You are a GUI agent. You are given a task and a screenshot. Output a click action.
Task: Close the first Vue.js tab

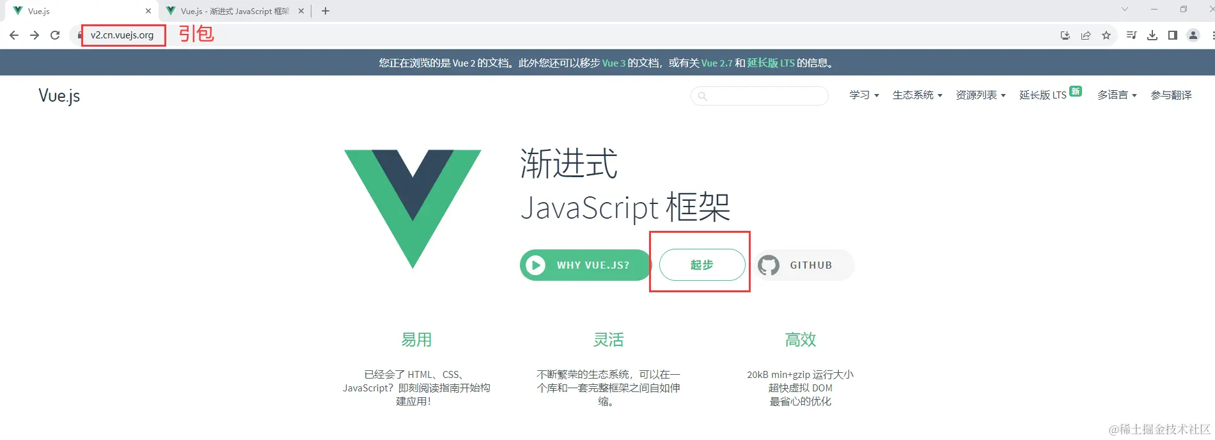pyautogui.click(x=148, y=11)
